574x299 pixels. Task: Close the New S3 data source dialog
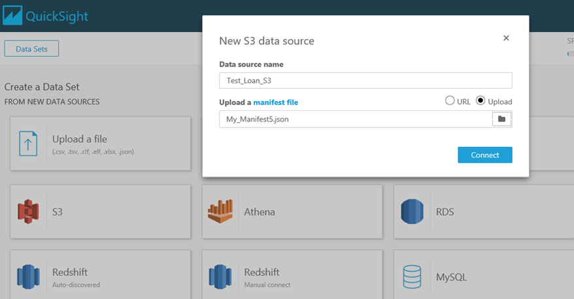[x=506, y=38]
